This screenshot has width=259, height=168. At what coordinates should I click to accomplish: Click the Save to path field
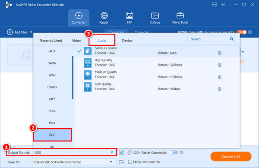click(69, 162)
